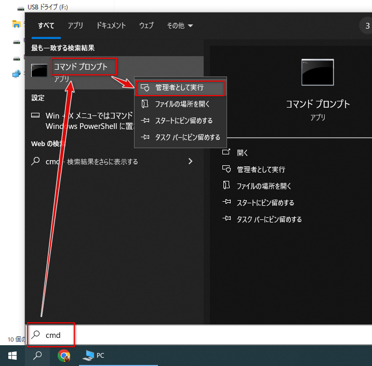The height and width of the screenshot is (366, 372).
Task: Click the search box containing cmd
Action: (x=199, y=335)
